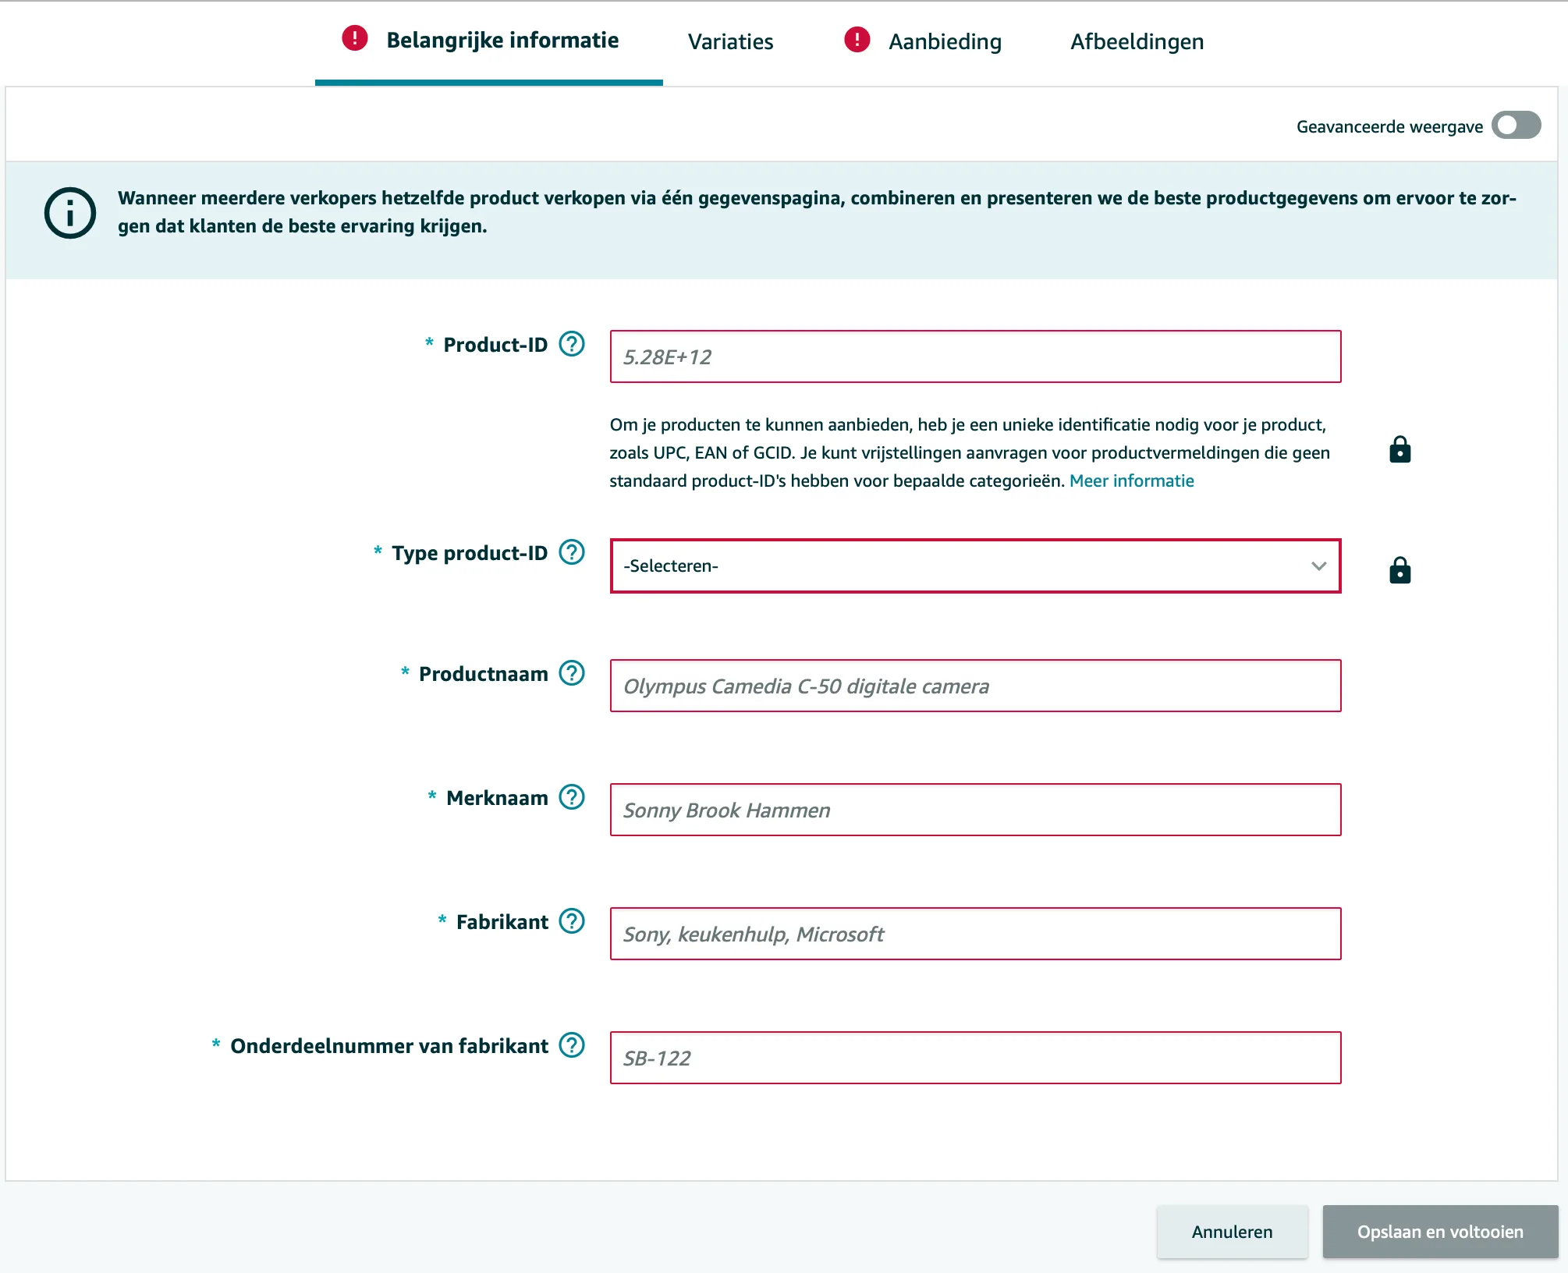Image resolution: width=1568 pixels, height=1273 pixels.
Task: Focus the Productnaam input field
Action: (x=975, y=686)
